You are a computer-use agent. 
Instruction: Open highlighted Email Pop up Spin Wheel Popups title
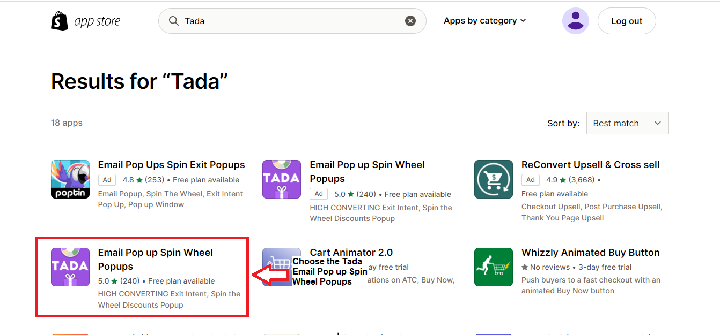point(156,260)
